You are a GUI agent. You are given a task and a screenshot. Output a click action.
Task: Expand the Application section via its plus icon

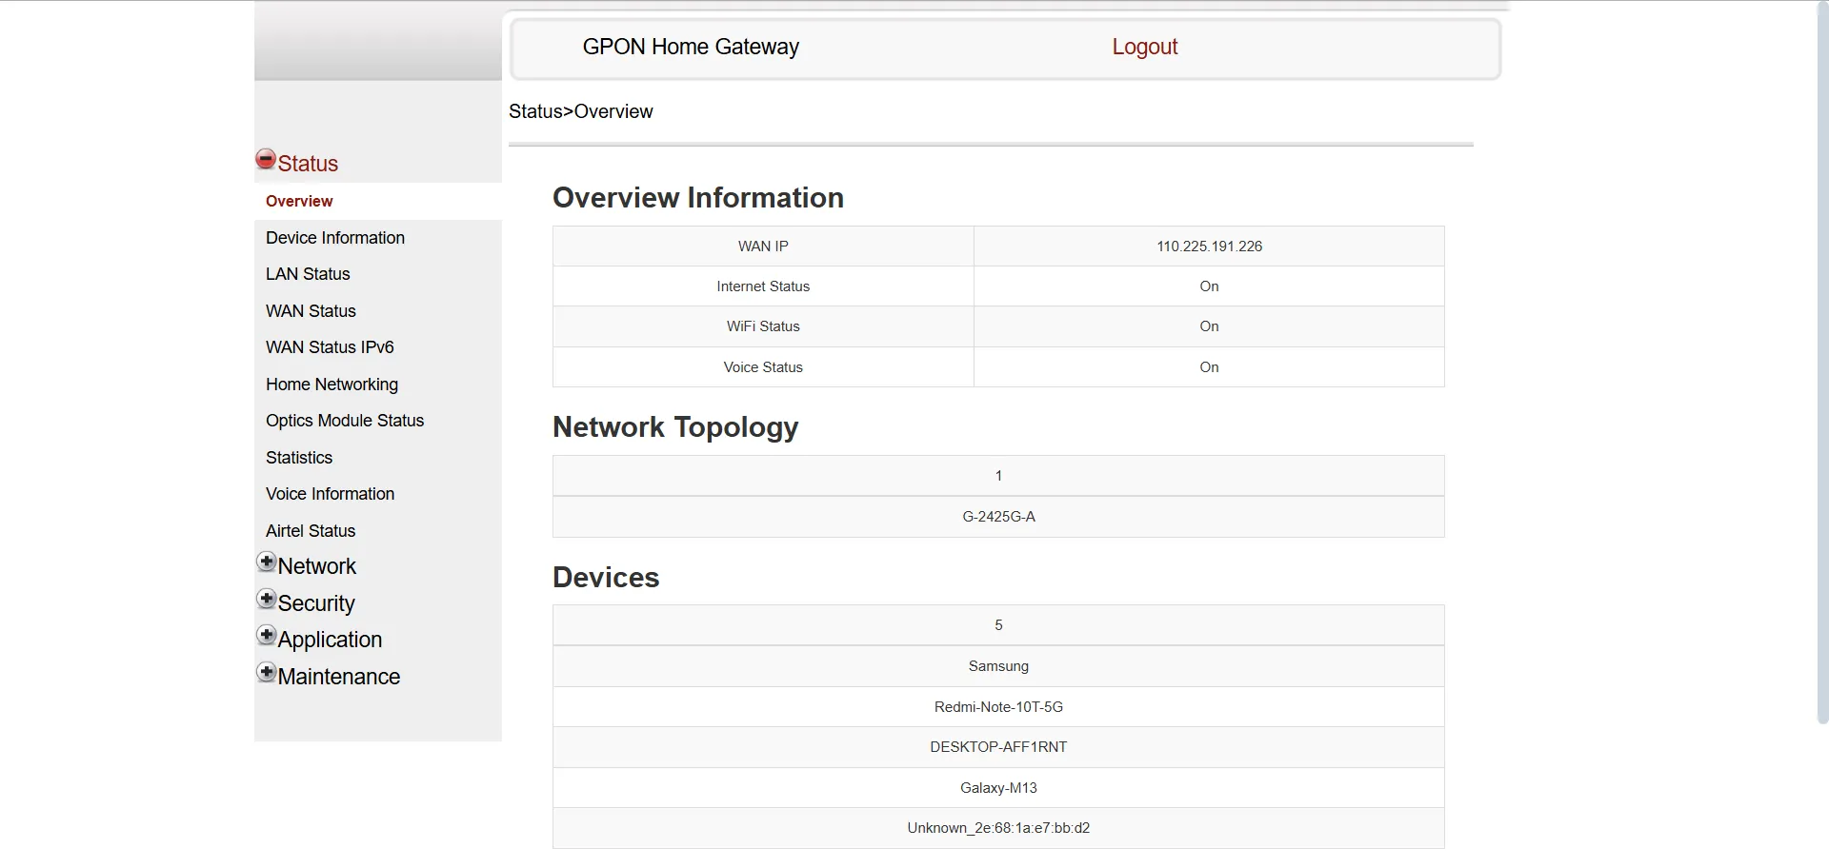click(x=265, y=635)
